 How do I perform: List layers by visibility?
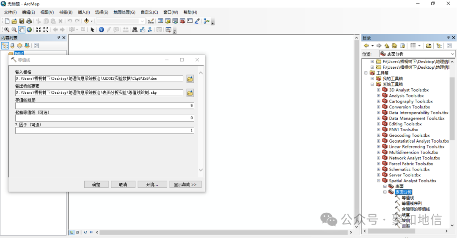click(19, 46)
